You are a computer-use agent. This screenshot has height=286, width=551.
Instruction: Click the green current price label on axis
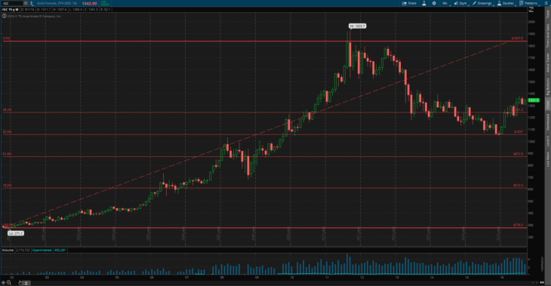534,100
